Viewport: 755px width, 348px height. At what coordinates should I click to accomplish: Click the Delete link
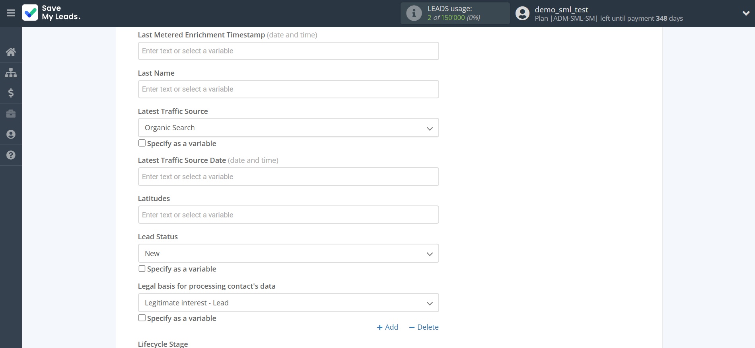click(424, 327)
